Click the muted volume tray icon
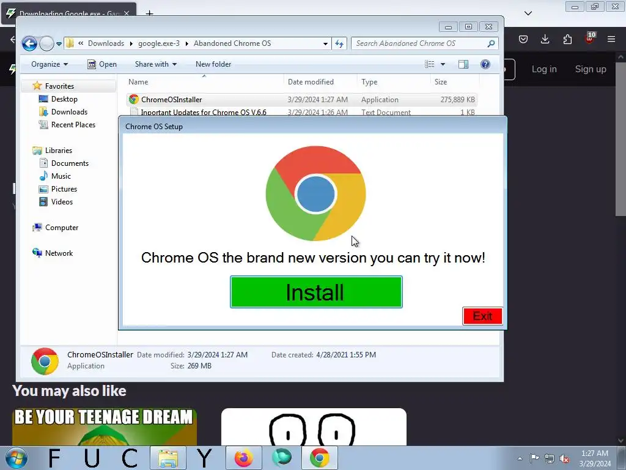Screen dimensions: 626x470 point(564,458)
